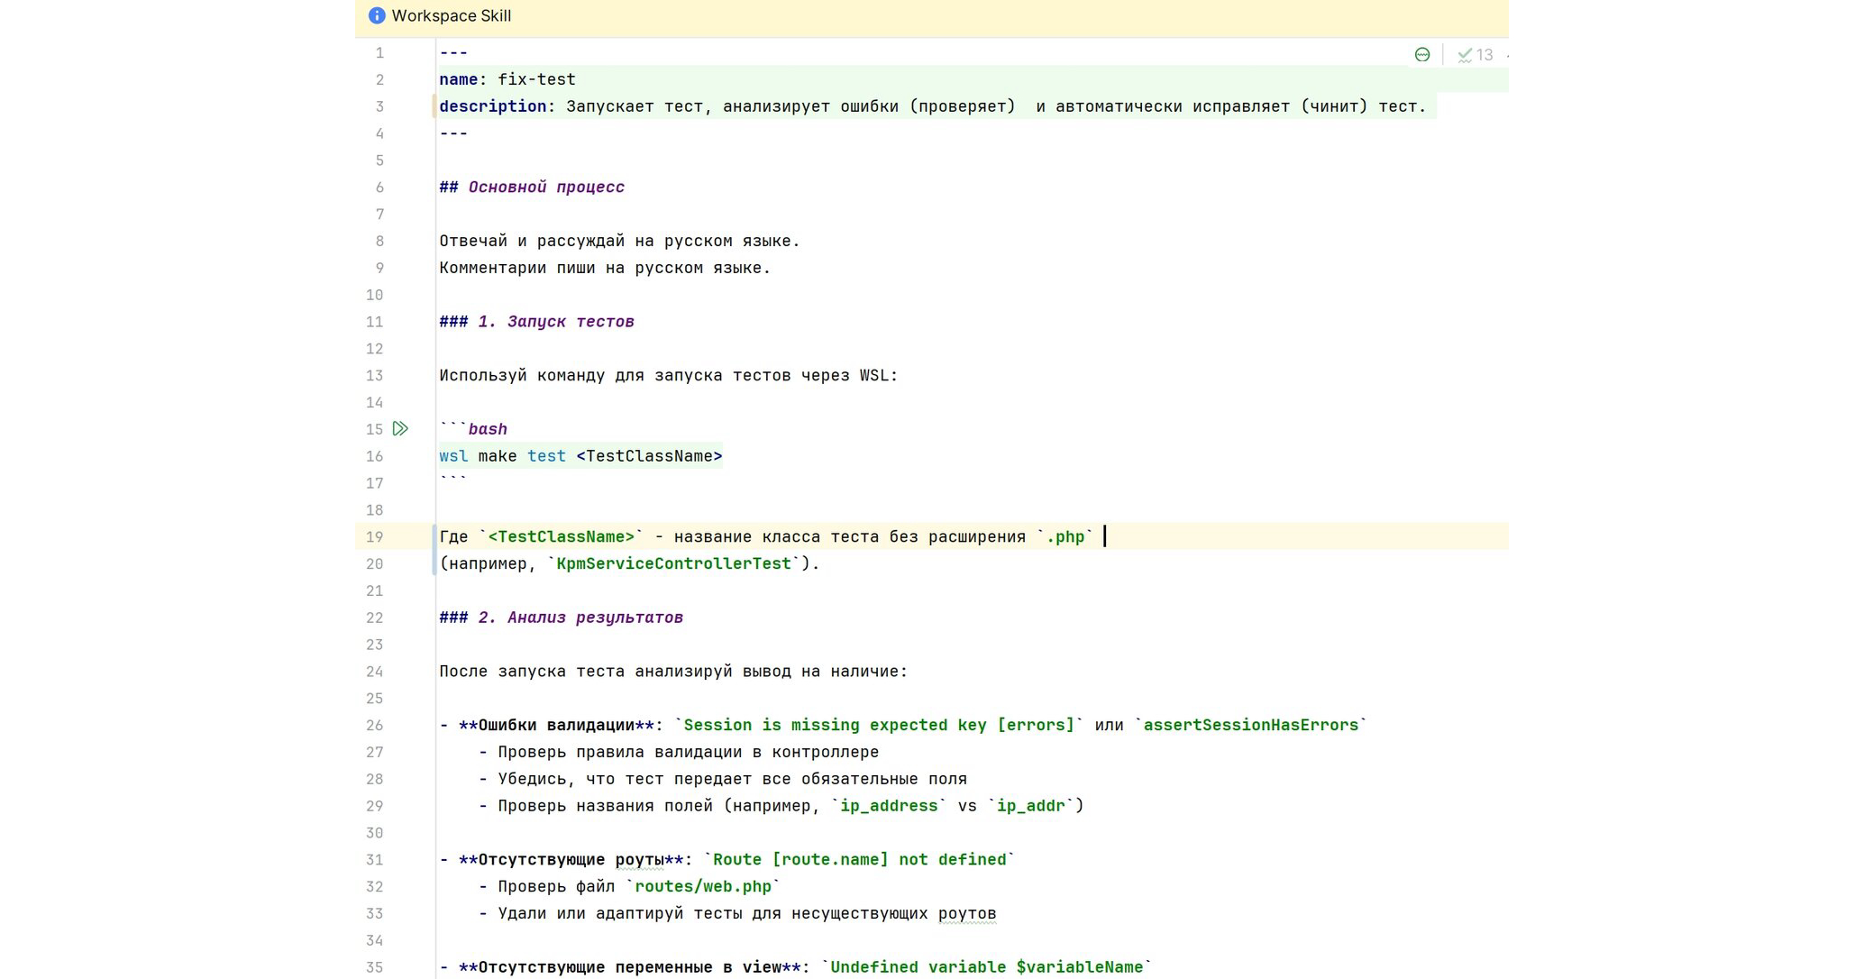Screen dimensions: 1864x979
Task: Click the 'description' key on line 3
Action: tap(492, 106)
